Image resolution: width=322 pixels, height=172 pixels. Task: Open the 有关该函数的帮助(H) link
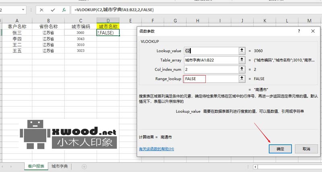coord(156,149)
